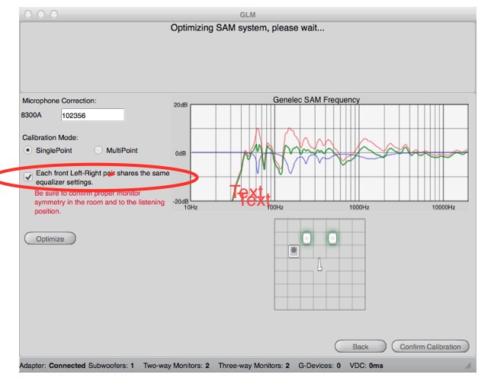The height and width of the screenshot is (384, 494).
Task: Select MultiPoint calibration mode
Action: 98,150
